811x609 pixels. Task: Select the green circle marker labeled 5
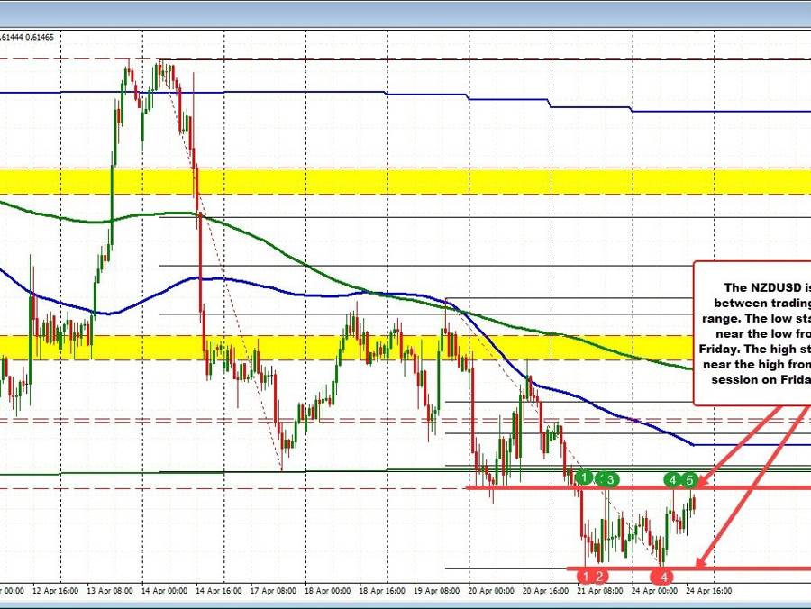click(690, 479)
